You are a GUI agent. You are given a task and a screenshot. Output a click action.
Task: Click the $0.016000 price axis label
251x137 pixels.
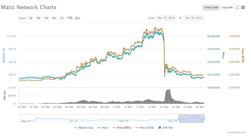[214, 75]
